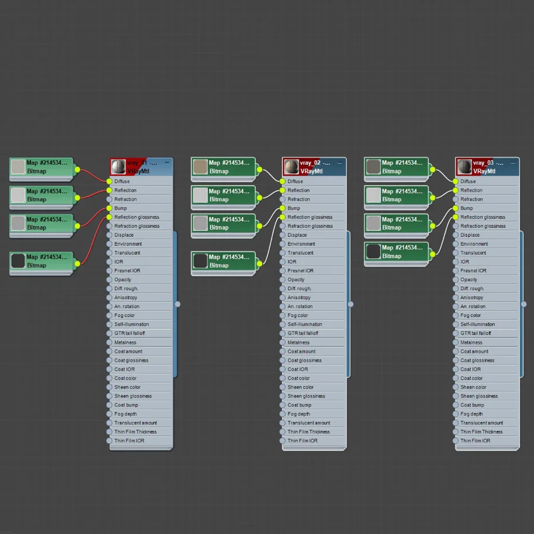The width and height of the screenshot is (534, 534).
Task: Click the dark bitmap thumbnail left of vray_01
Action: (x=18, y=261)
